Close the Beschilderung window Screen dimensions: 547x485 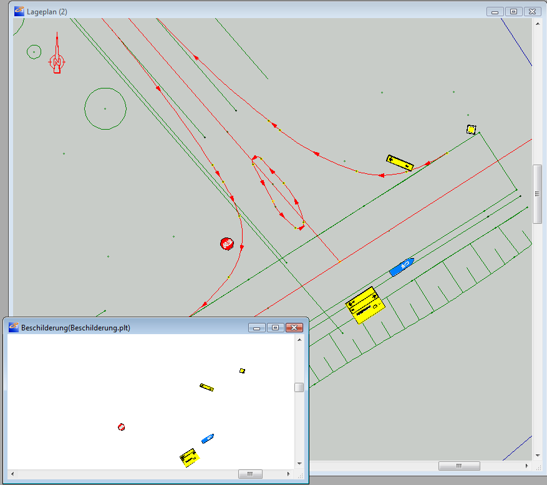point(294,328)
